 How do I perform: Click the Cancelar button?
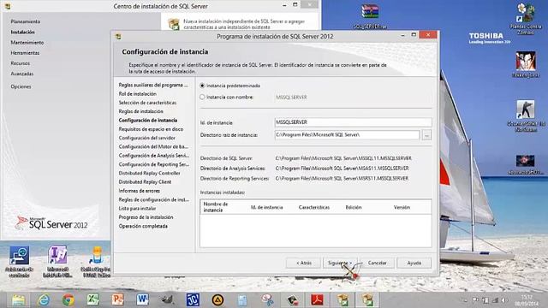point(378,263)
